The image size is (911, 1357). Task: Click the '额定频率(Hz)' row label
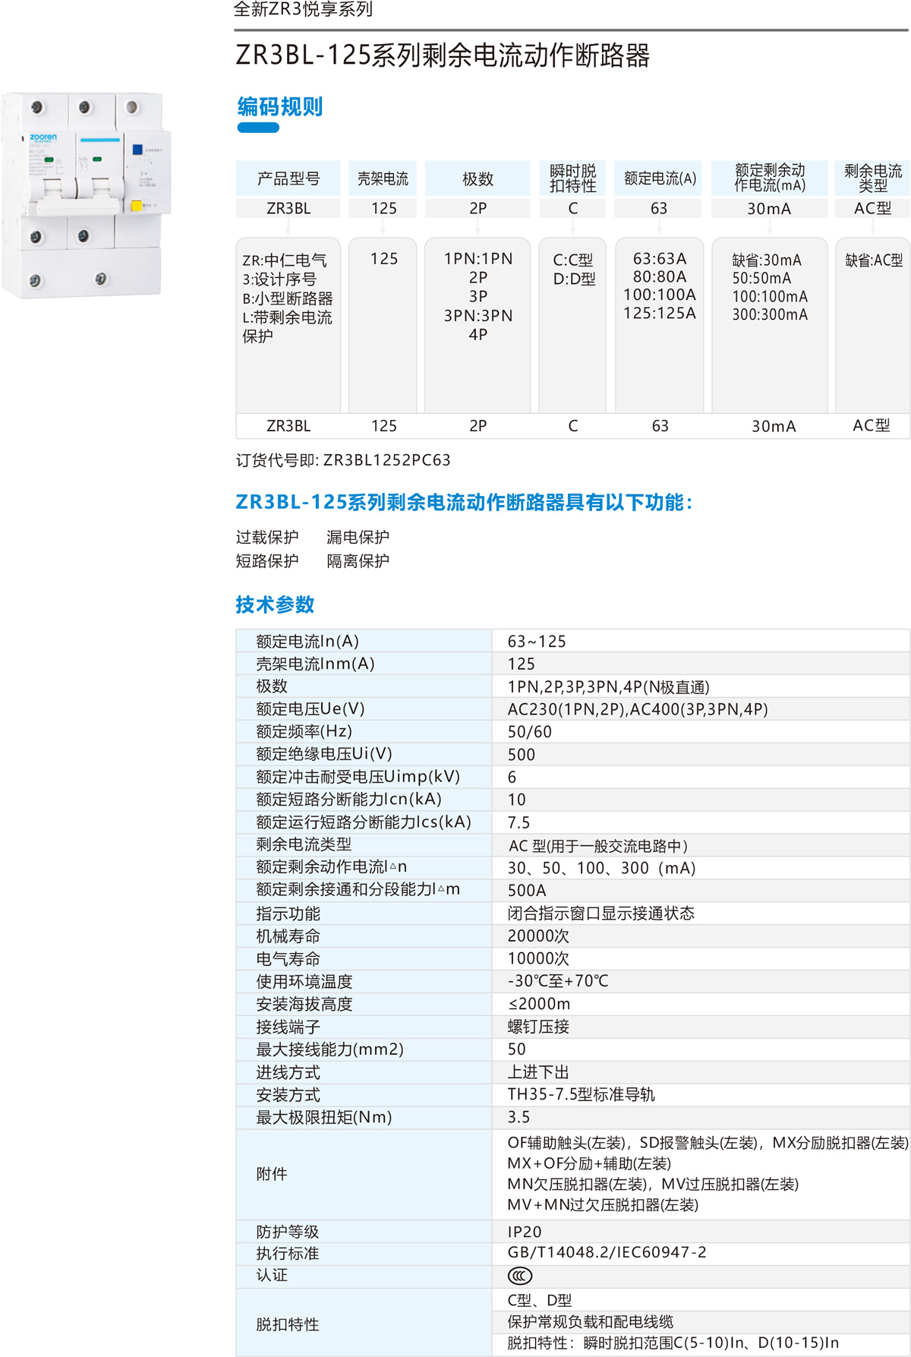[x=304, y=731]
